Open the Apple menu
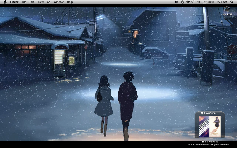 (5, 2)
